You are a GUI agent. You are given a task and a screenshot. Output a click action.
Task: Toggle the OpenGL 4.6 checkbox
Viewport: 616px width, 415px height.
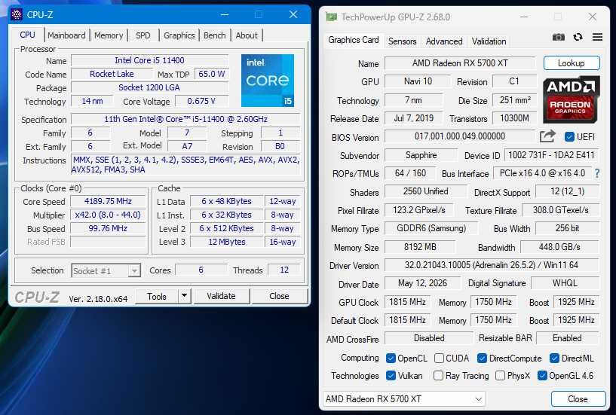point(542,376)
